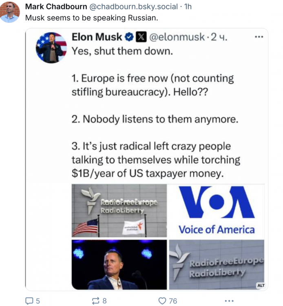Click the reply speech bubble icon
283x306 pixels.
[x=29, y=301]
